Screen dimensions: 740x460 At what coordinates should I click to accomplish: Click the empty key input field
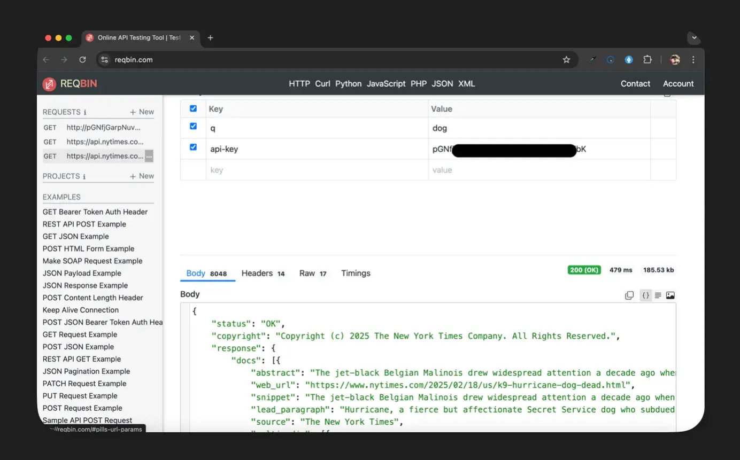pyautogui.click(x=317, y=170)
